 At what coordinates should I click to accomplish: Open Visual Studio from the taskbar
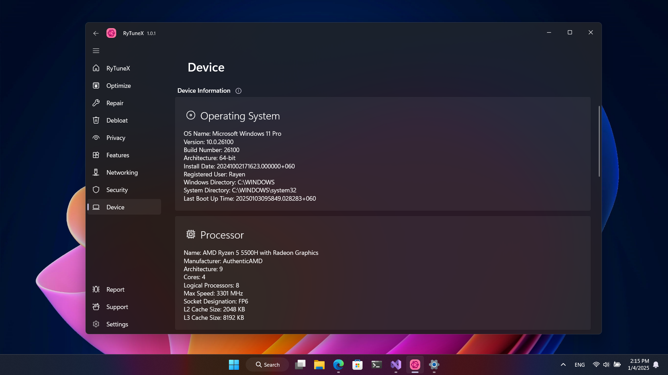[x=396, y=365]
